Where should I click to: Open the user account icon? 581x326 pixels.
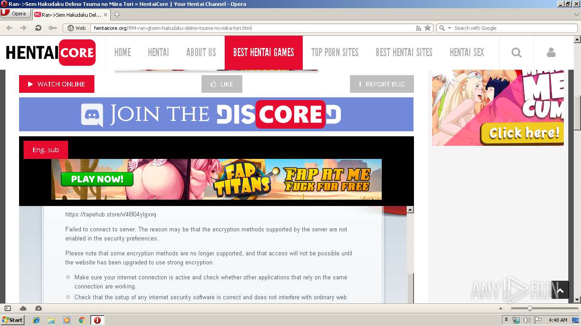(x=551, y=53)
